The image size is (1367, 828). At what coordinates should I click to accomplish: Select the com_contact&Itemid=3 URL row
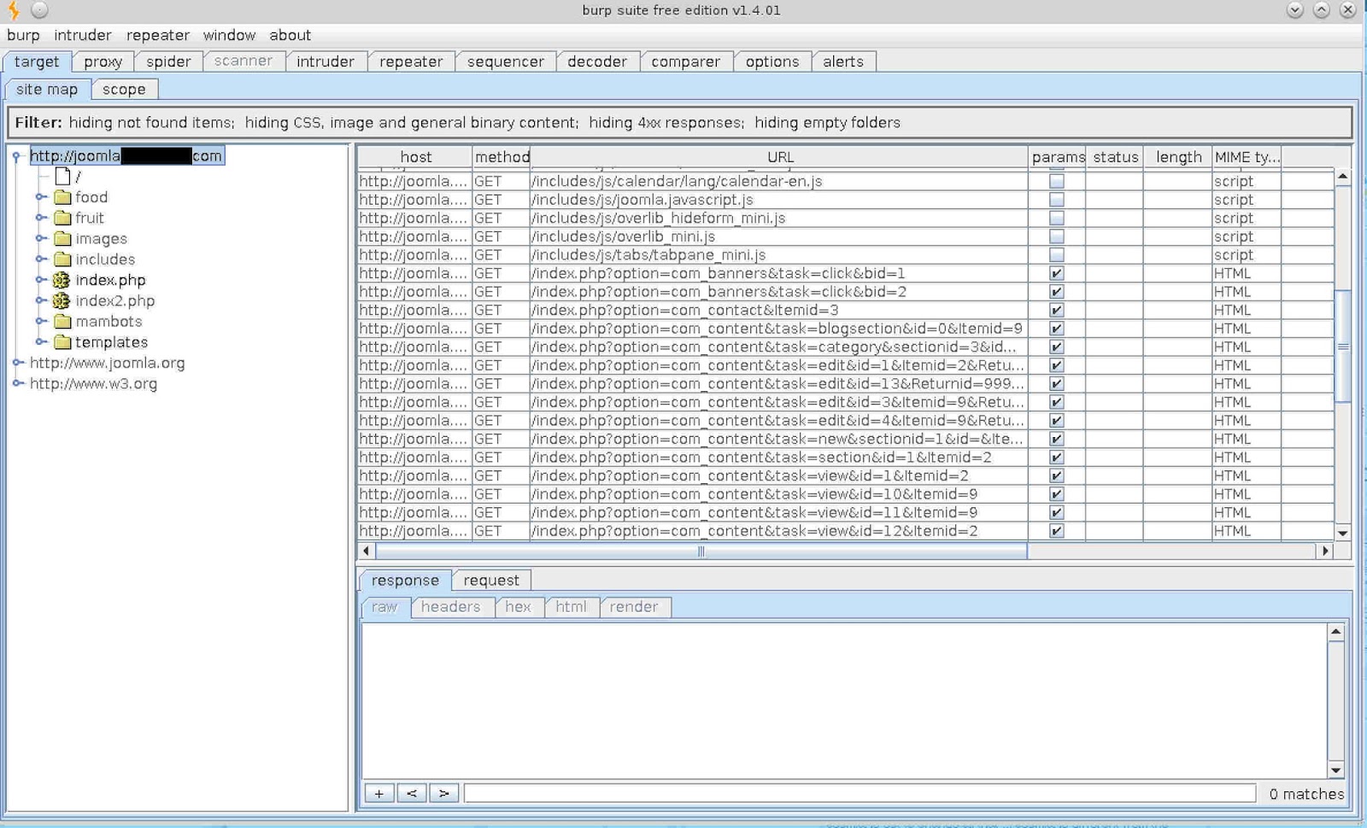pos(778,311)
